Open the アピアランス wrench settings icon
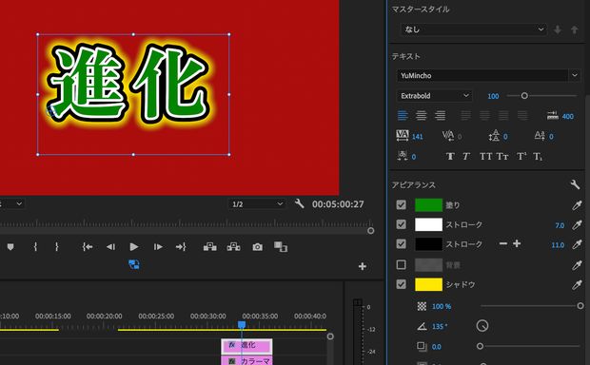Image resolution: width=590 pixels, height=365 pixels. point(575,184)
